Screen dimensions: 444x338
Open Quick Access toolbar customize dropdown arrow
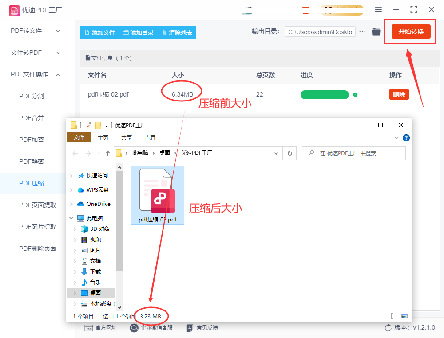[106, 125]
